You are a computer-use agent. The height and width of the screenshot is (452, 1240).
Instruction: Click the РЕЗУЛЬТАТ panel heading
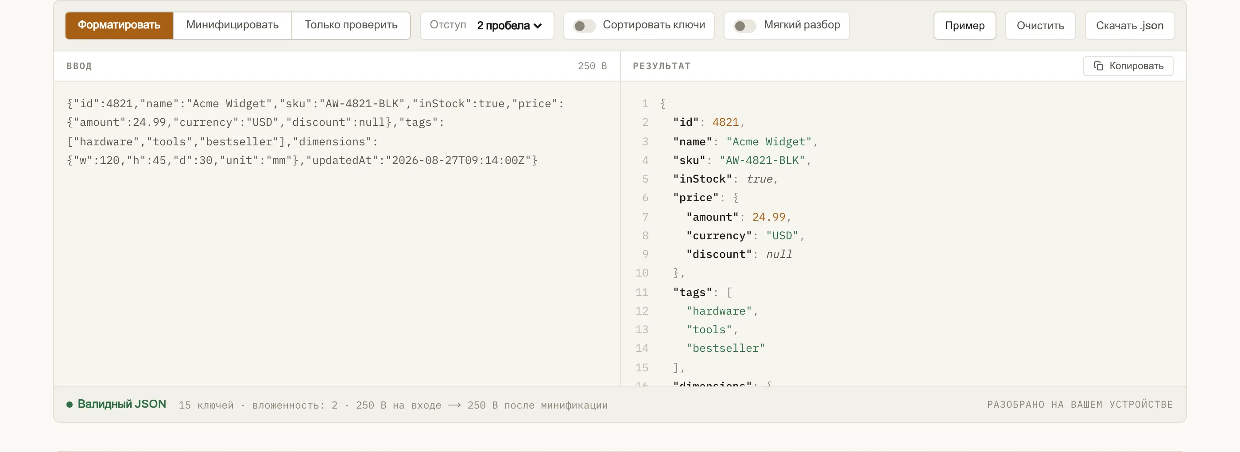click(x=661, y=66)
